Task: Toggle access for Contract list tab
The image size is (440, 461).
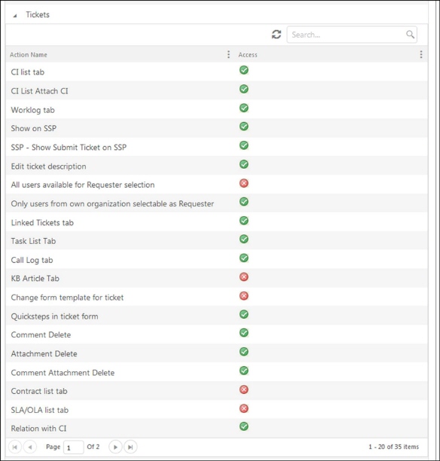Action: click(244, 389)
